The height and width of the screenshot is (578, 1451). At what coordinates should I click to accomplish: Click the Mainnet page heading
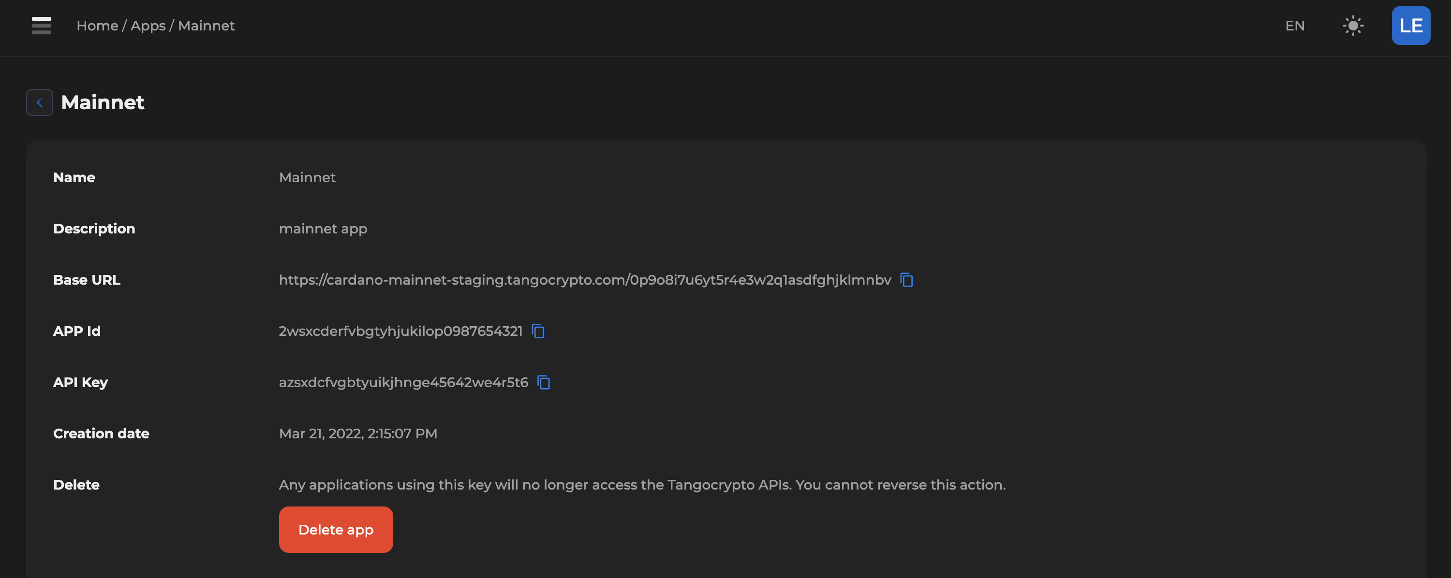tap(103, 102)
